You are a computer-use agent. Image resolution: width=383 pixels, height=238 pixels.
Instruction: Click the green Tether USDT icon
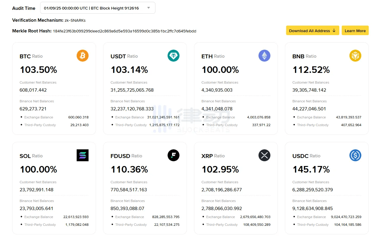pos(174,56)
